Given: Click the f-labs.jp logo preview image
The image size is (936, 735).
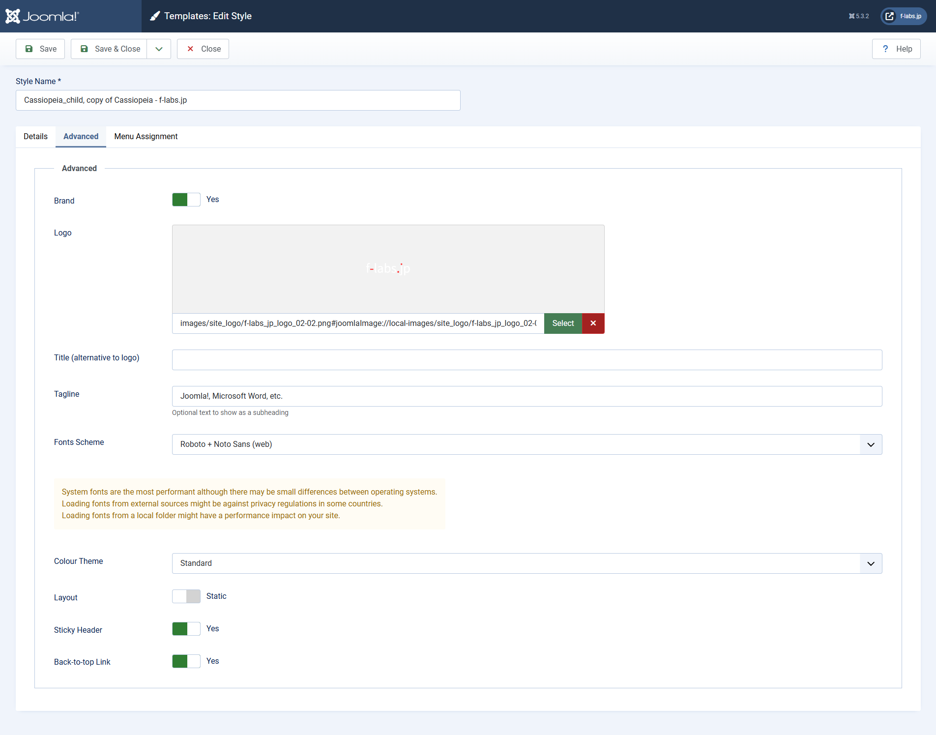Looking at the screenshot, I should [388, 268].
